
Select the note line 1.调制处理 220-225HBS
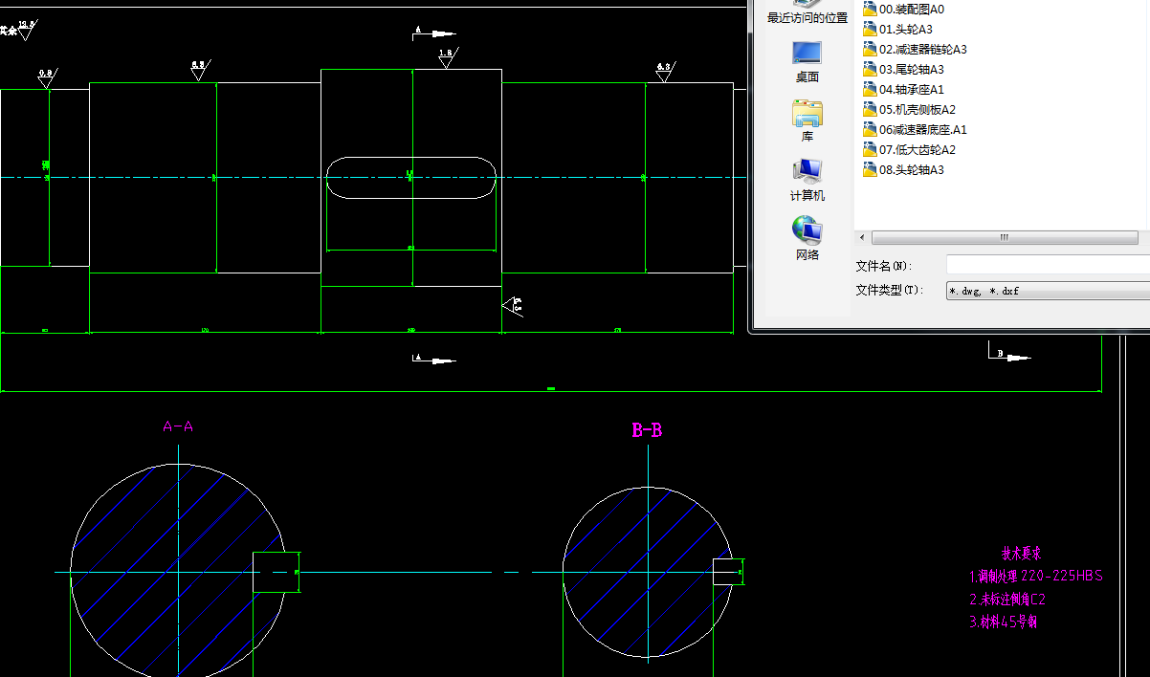[x=1036, y=576]
